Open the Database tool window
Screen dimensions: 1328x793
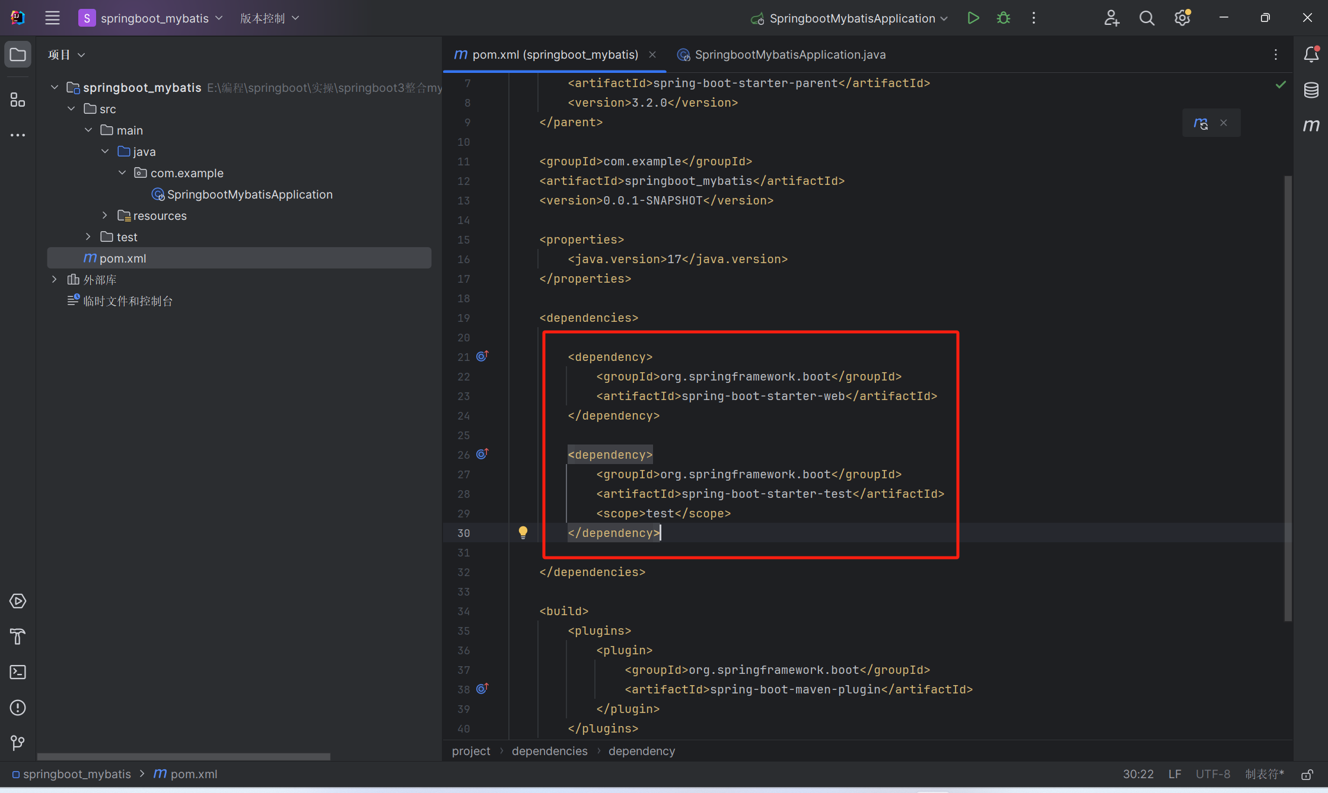[1311, 90]
